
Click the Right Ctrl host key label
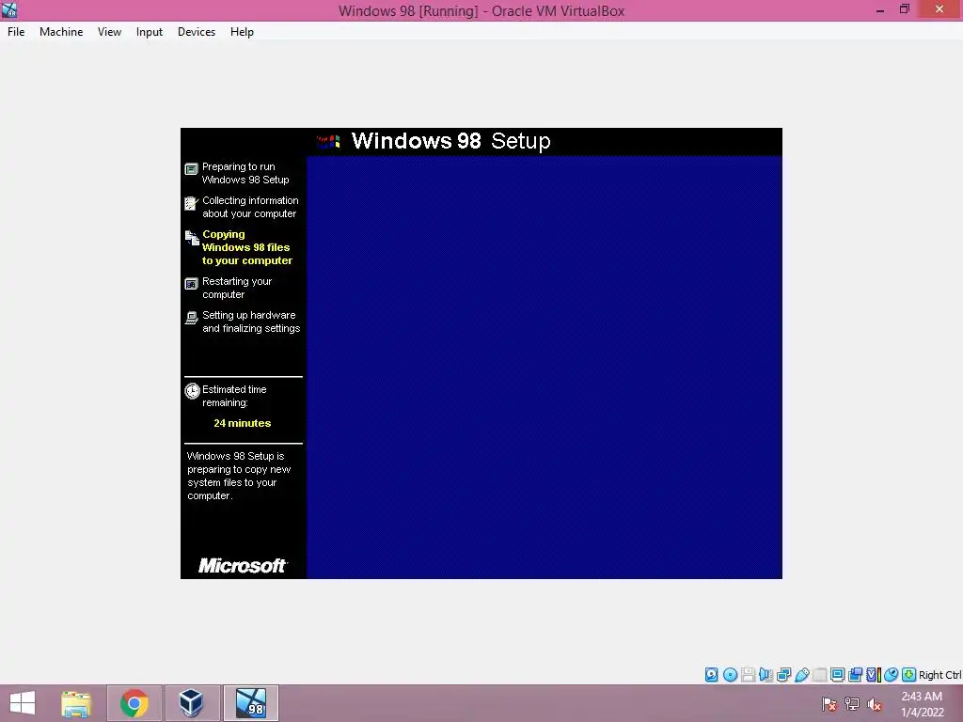tap(939, 675)
